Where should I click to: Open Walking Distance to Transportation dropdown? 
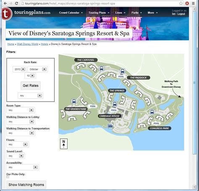21,133
